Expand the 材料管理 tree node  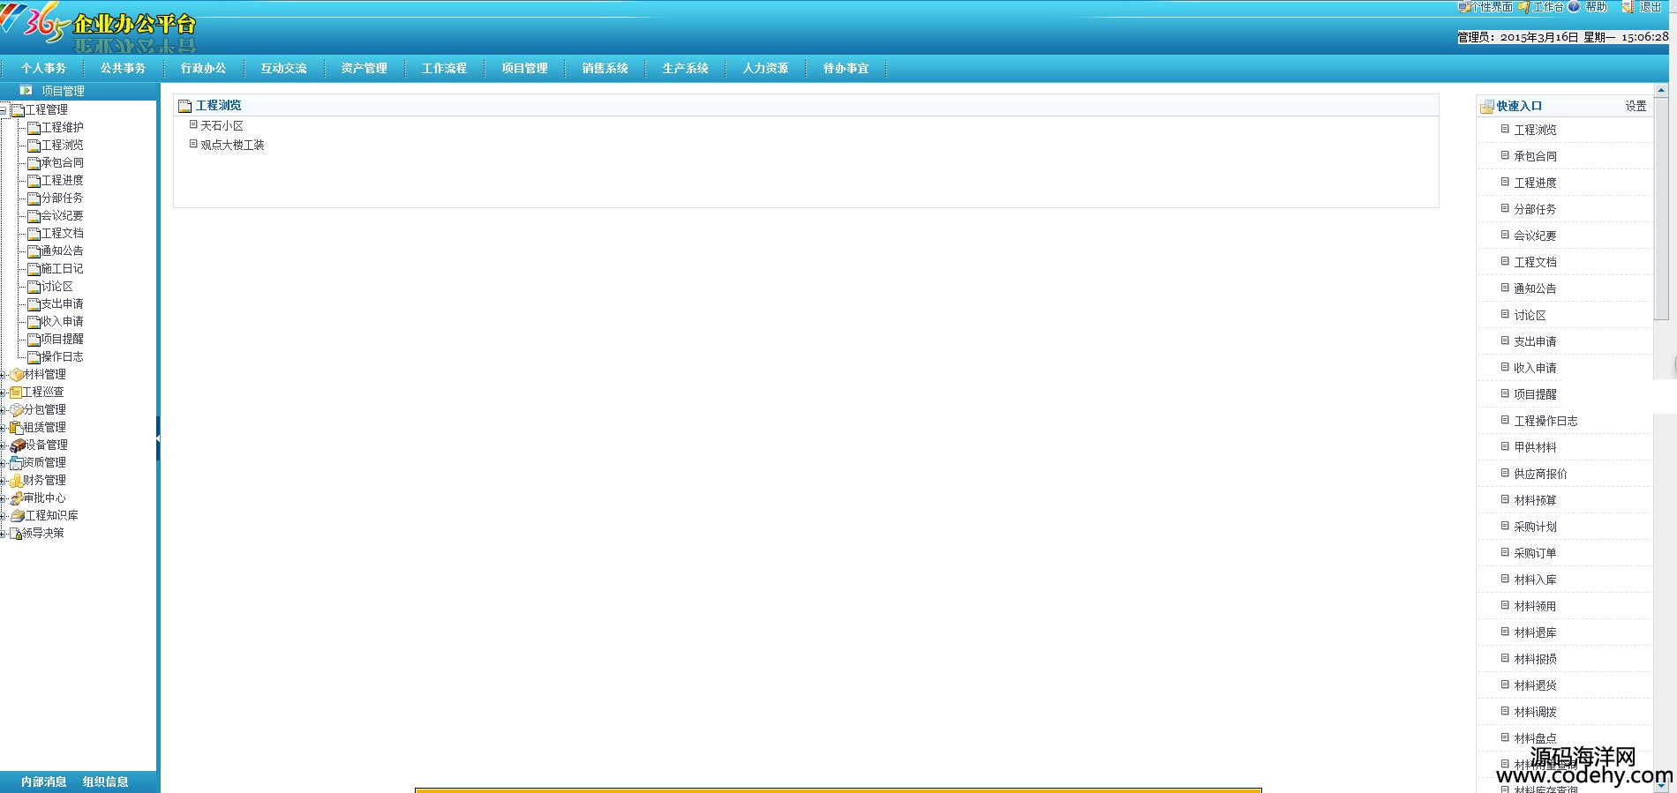tap(4, 375)
